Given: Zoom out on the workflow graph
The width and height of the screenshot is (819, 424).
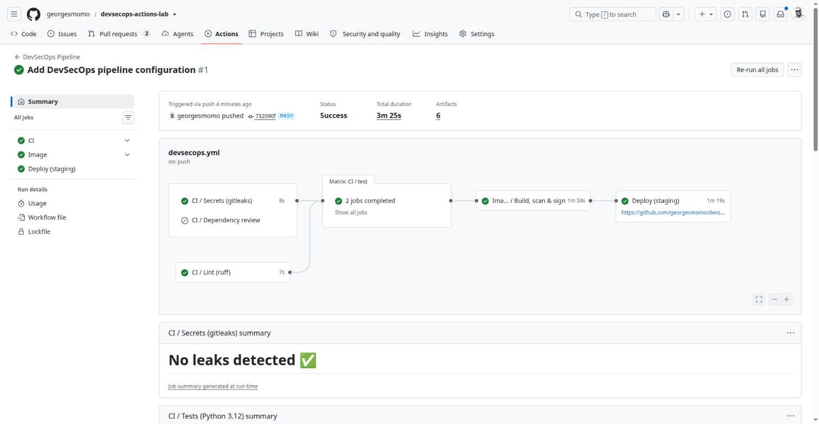Looking at the screenshot, I should click(x=775, y=299).
